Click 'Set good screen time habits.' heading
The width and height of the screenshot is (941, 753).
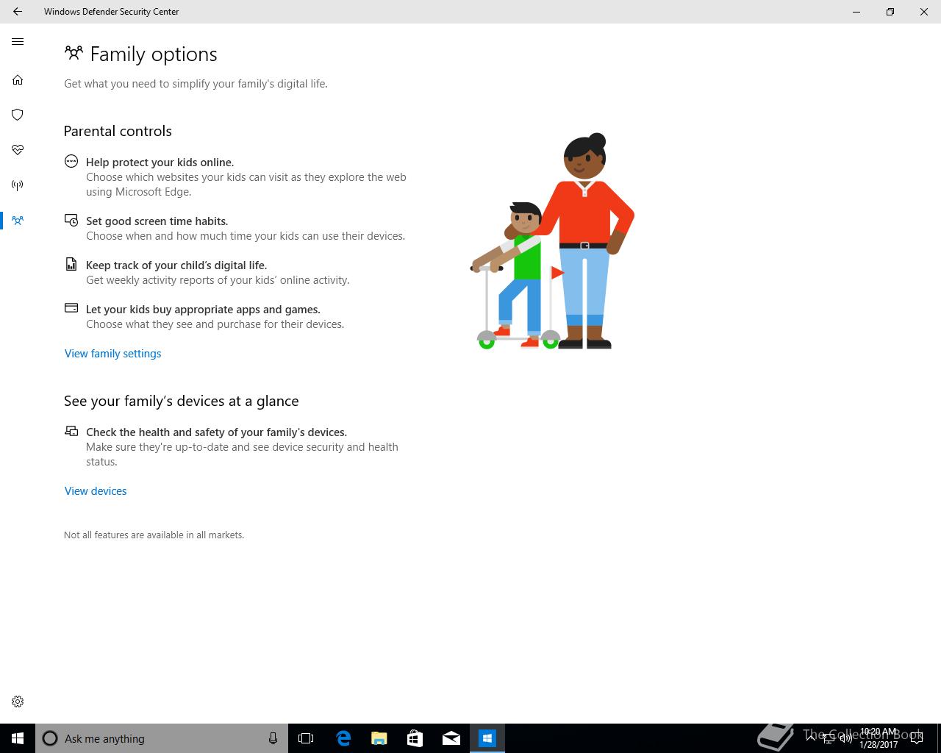pos(157,221)
